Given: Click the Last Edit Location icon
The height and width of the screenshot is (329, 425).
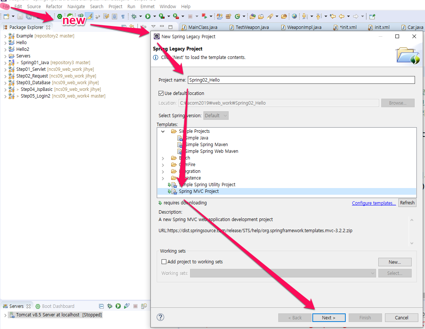Looking at the screenshot, I should 333,17.
